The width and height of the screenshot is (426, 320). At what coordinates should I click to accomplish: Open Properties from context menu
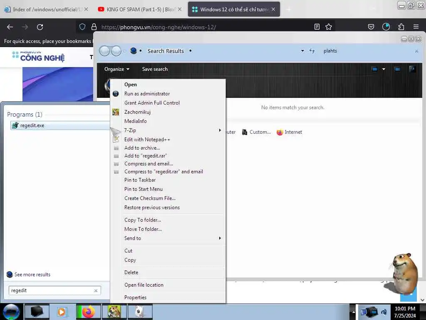coord(168,297)
